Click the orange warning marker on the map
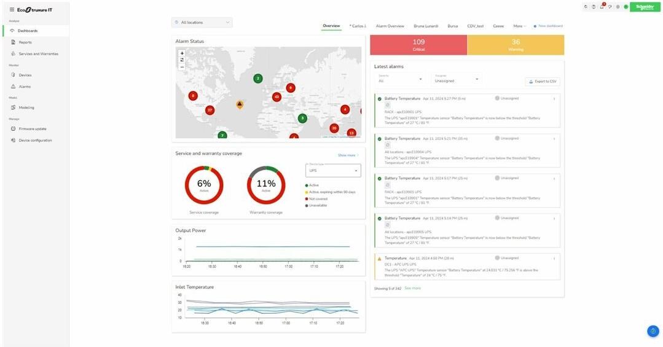 click(x=240, y=104)
